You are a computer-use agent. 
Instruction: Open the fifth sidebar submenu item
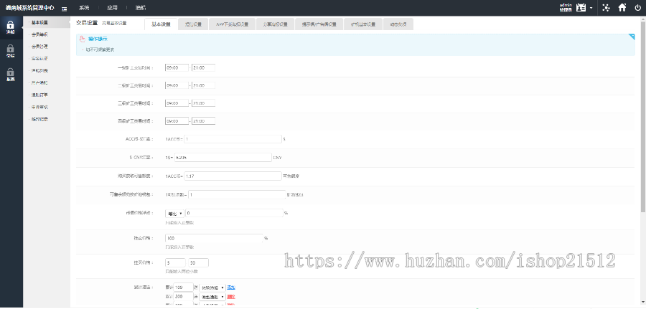pyautogui.click(x=40, y=70)
